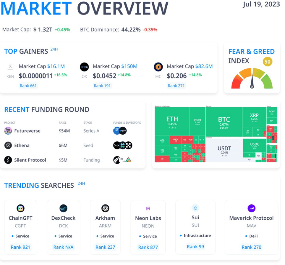Image resolution: width=285 pixels, height=265 pixels.
Task: Click the OX price $0.0452
Action: [105, 76]
